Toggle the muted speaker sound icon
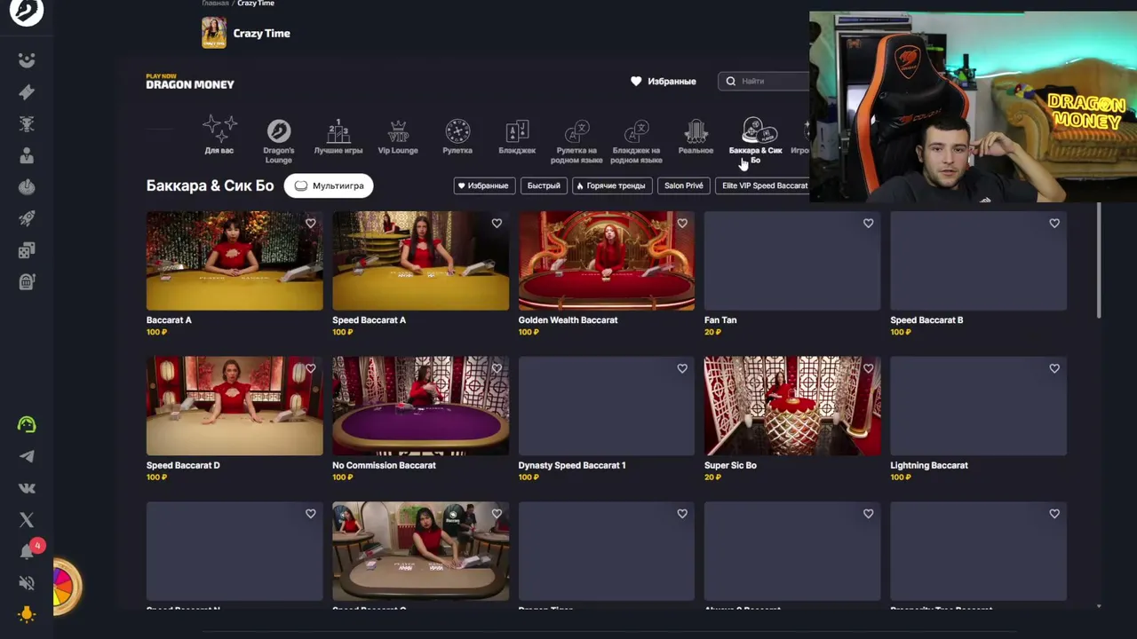 click(x=27, y=583)
